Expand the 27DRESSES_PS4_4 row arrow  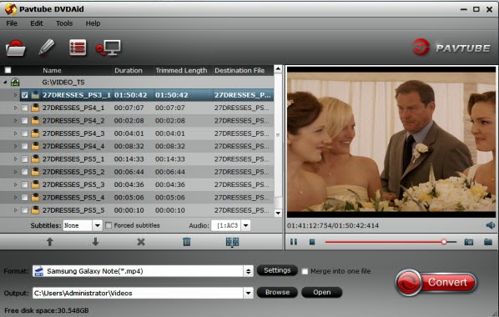15,146
